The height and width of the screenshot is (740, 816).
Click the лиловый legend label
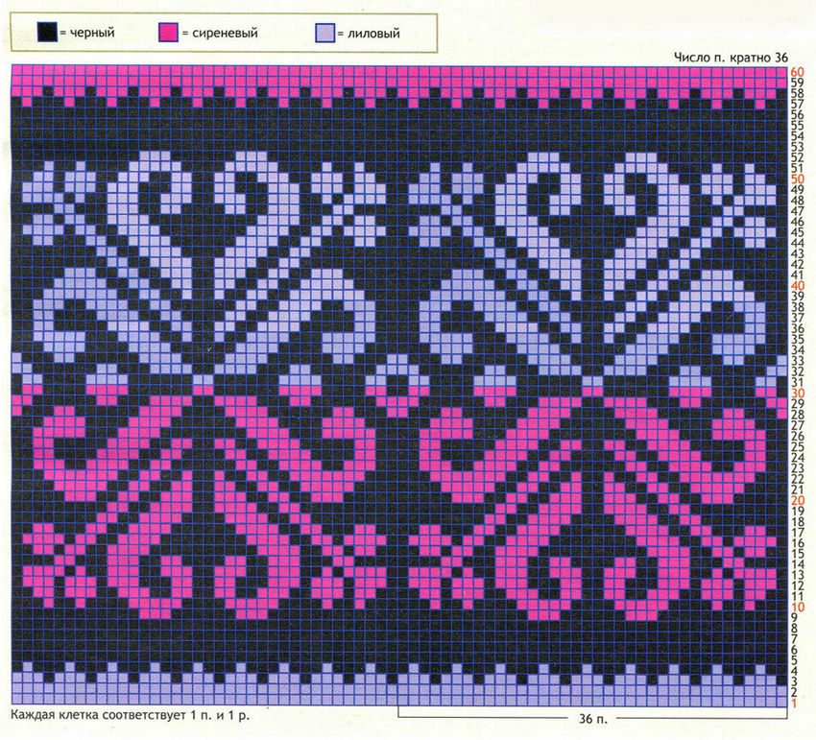click(372, 34)
